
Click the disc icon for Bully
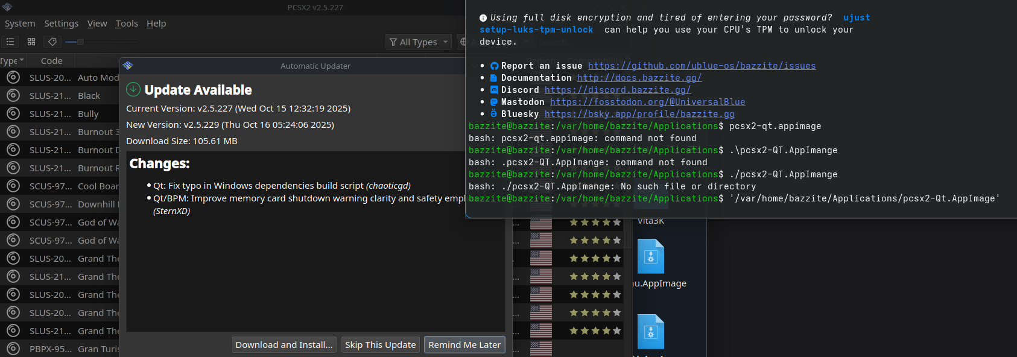pyautogui.click(x=13, y=113)
